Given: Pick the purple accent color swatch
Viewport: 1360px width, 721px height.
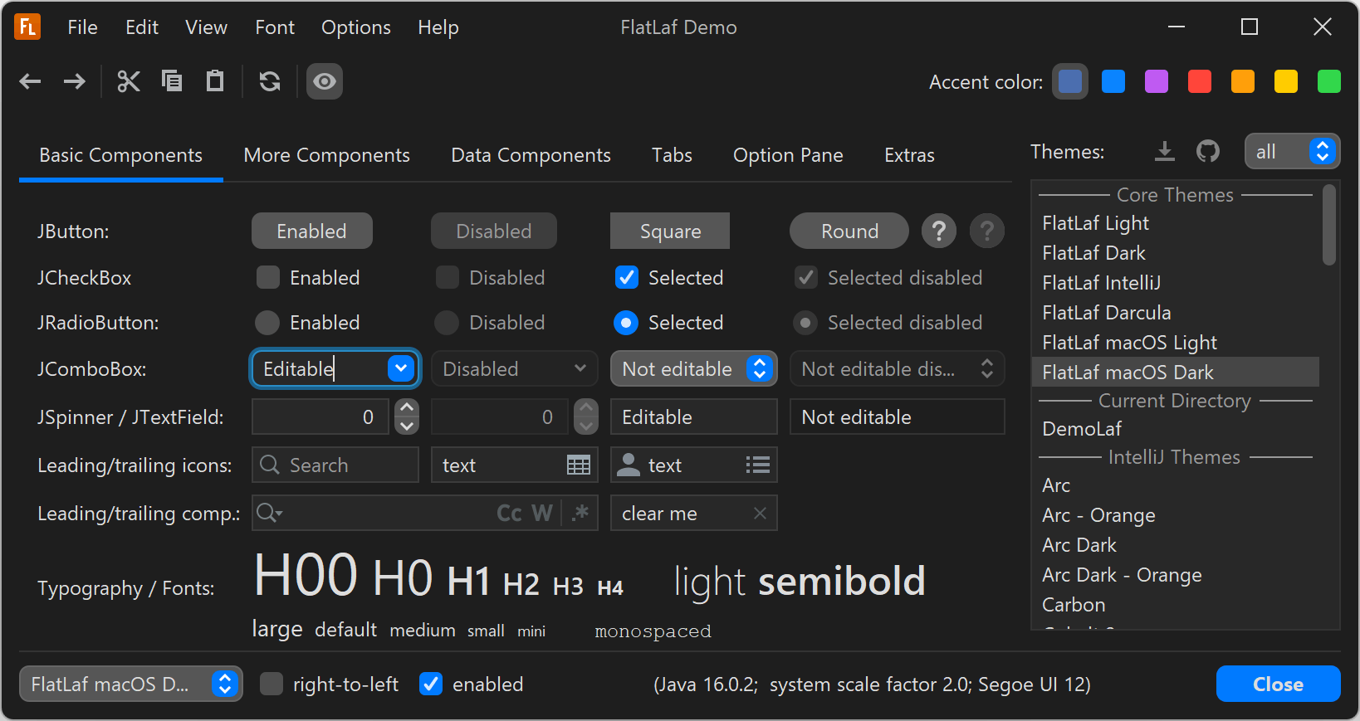Looking at the screenshot, I should point(1157,81).
